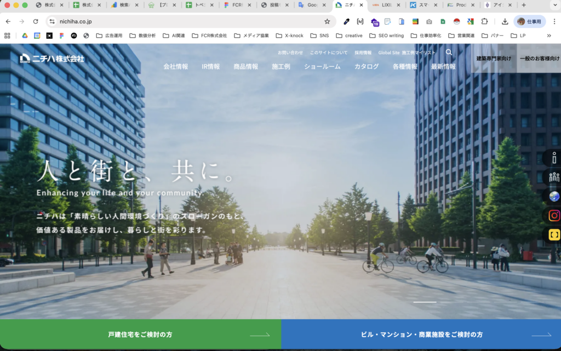Viewport: 561px width, 351px height.
Task: Open the search on the Nichiha site
Action: point(449,53)
